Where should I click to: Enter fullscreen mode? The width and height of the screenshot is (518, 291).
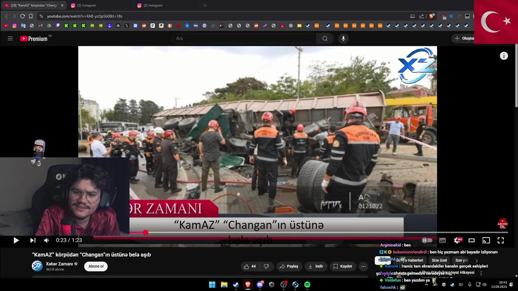pyautogui.click(x=501, y=240)
